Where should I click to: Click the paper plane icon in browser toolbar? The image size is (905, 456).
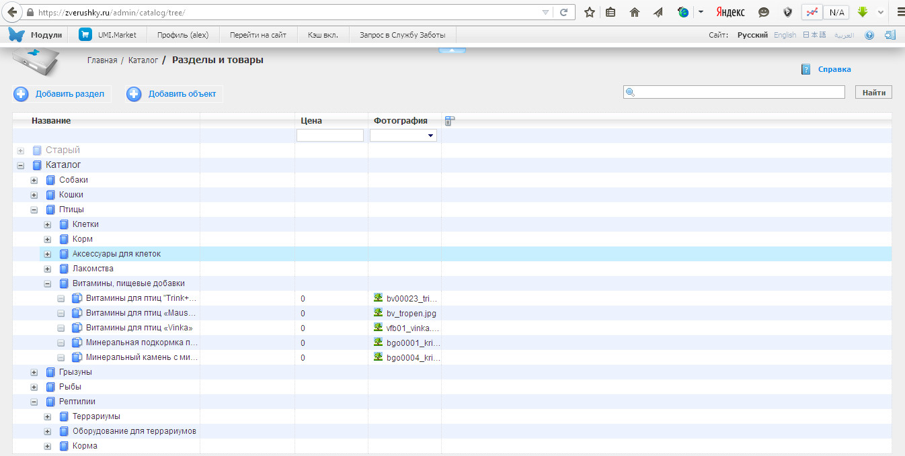658,12
